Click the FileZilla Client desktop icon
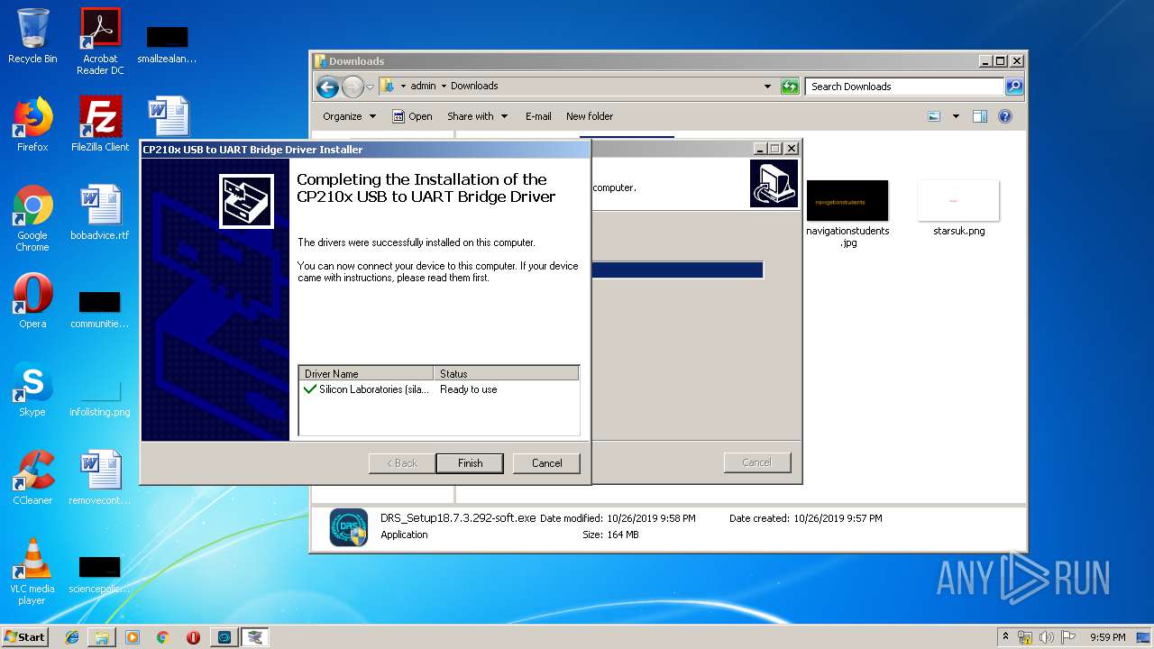 coord(100,123)
